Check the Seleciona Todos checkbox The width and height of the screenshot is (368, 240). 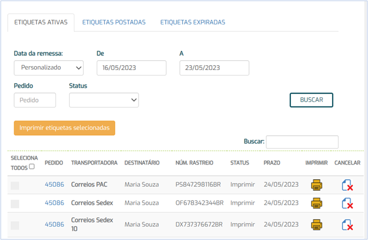click(x=32, y=167)
